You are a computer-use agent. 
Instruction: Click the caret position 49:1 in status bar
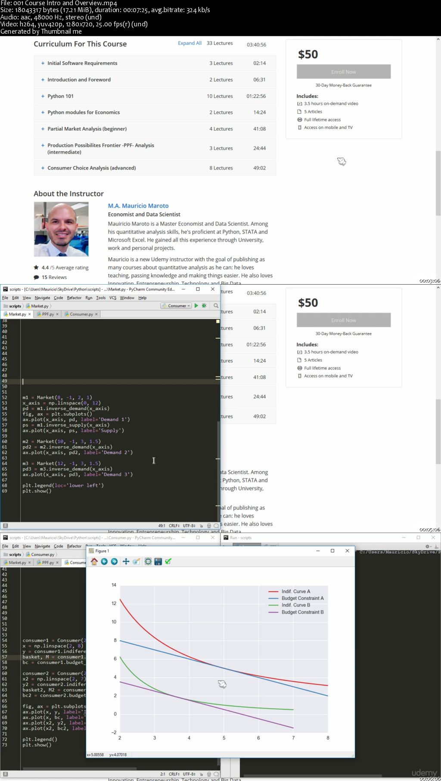click(x=161, y=526)
